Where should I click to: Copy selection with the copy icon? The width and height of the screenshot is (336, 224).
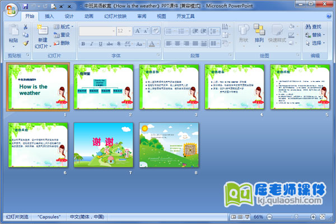click(x=26, y=35)
